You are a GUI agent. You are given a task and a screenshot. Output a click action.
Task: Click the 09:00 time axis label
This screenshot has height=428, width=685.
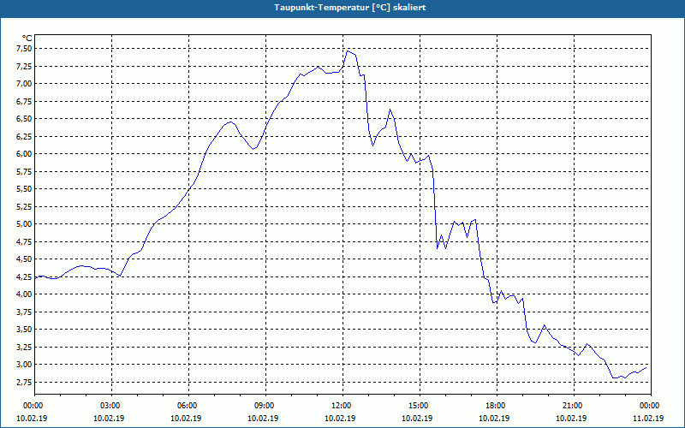(x=265, y=406)
